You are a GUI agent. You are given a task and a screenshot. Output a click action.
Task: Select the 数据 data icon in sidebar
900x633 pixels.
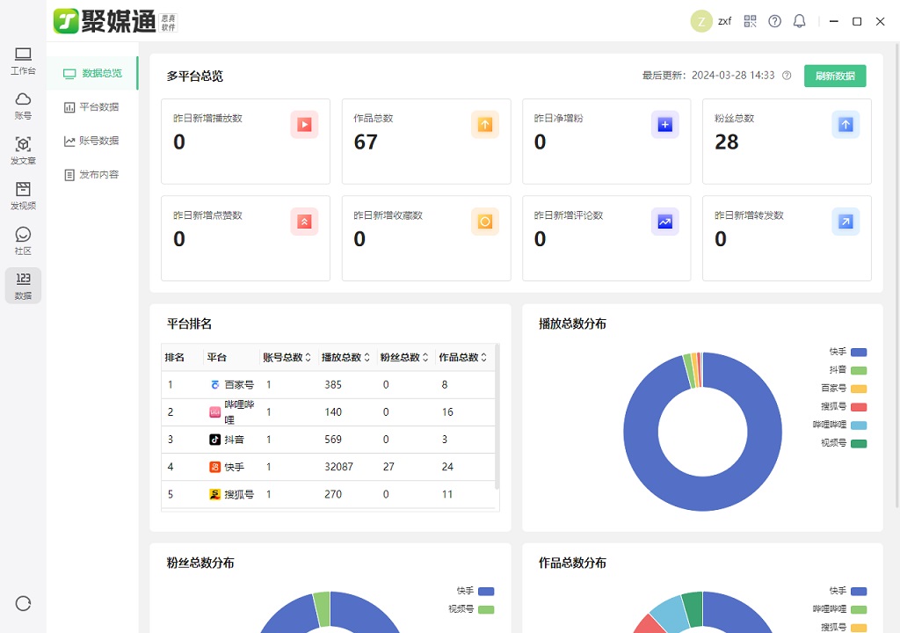pos(23,285)
